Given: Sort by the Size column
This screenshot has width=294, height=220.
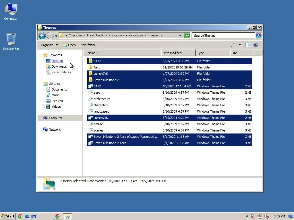Looking at the screenshot, I should 241,53.
